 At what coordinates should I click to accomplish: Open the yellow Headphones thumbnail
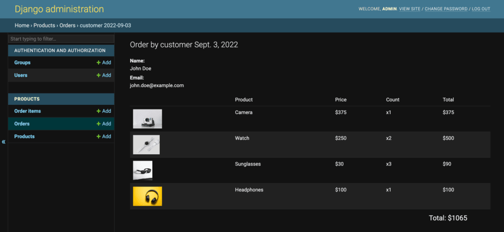(x=148, y=196)
